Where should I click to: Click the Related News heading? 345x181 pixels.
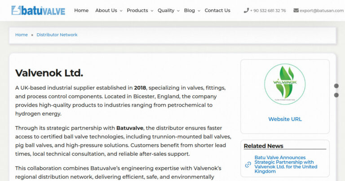(263, 146)
